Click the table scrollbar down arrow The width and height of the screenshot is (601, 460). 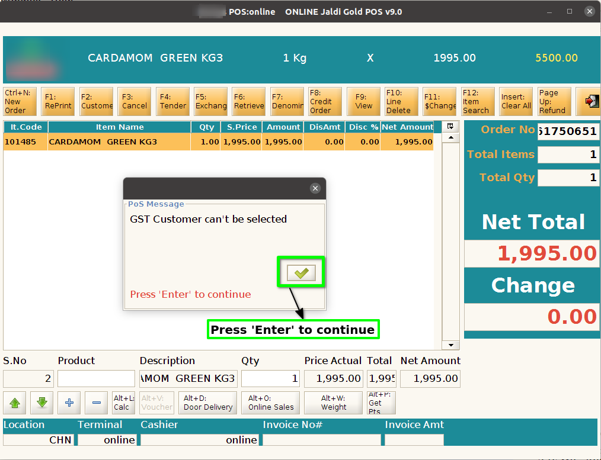[x=450, y=345]
